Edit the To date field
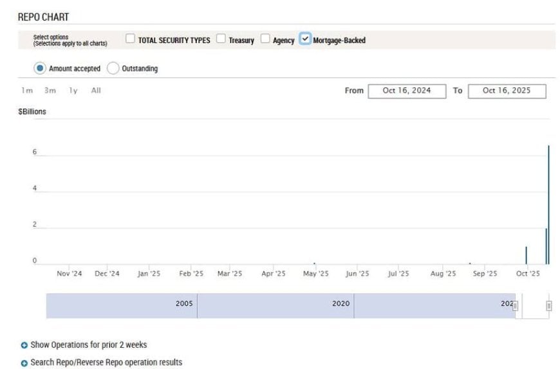560x369 pixels. [507, 91]
